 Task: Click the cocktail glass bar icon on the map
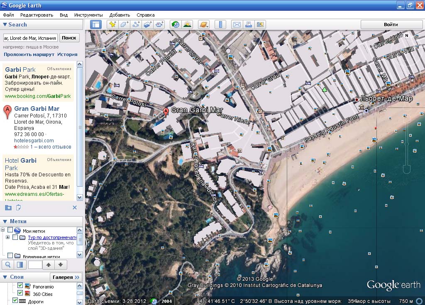(260, 173)
